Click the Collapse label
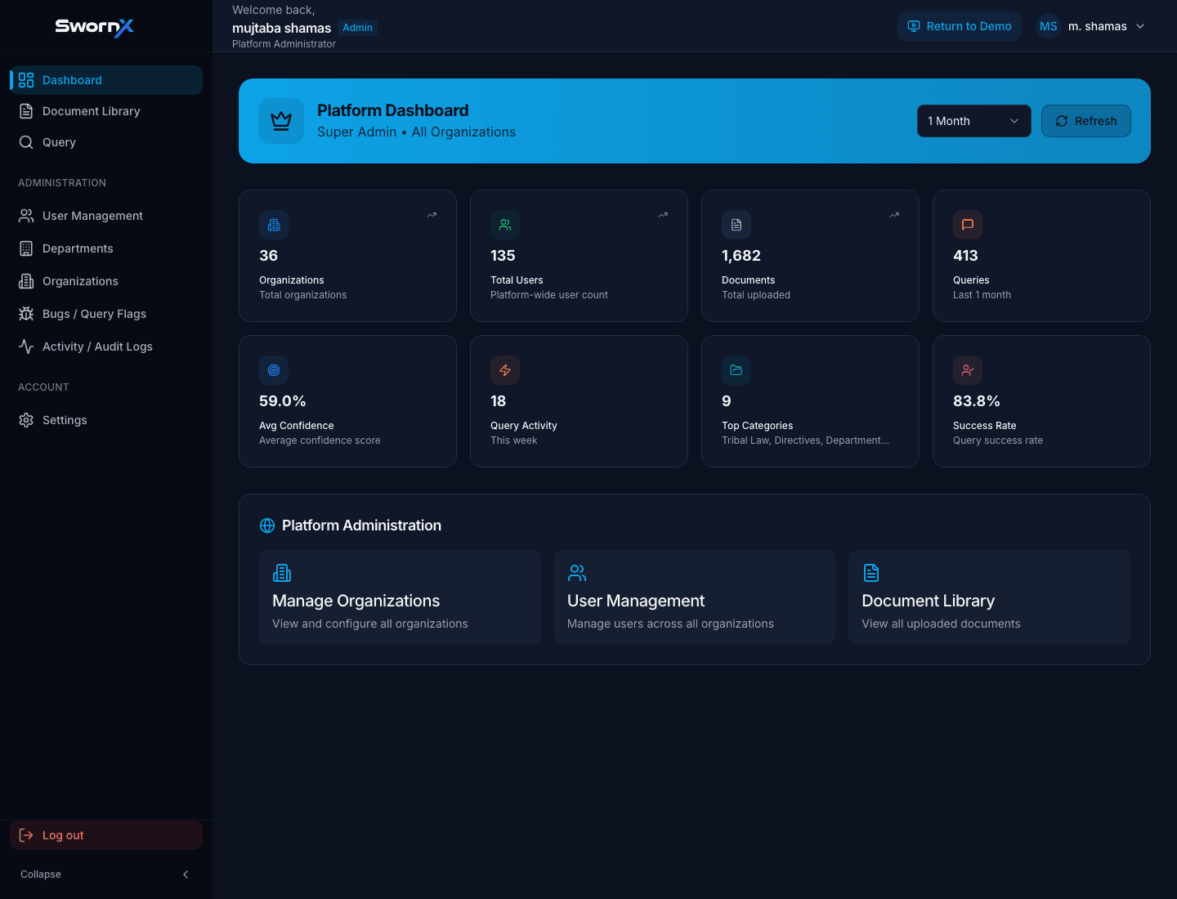The height and width of the screenshot is (899, 1177). [41, 874]
